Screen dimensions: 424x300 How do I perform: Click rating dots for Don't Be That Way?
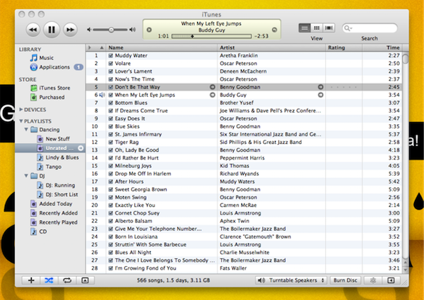coord(343,88)
